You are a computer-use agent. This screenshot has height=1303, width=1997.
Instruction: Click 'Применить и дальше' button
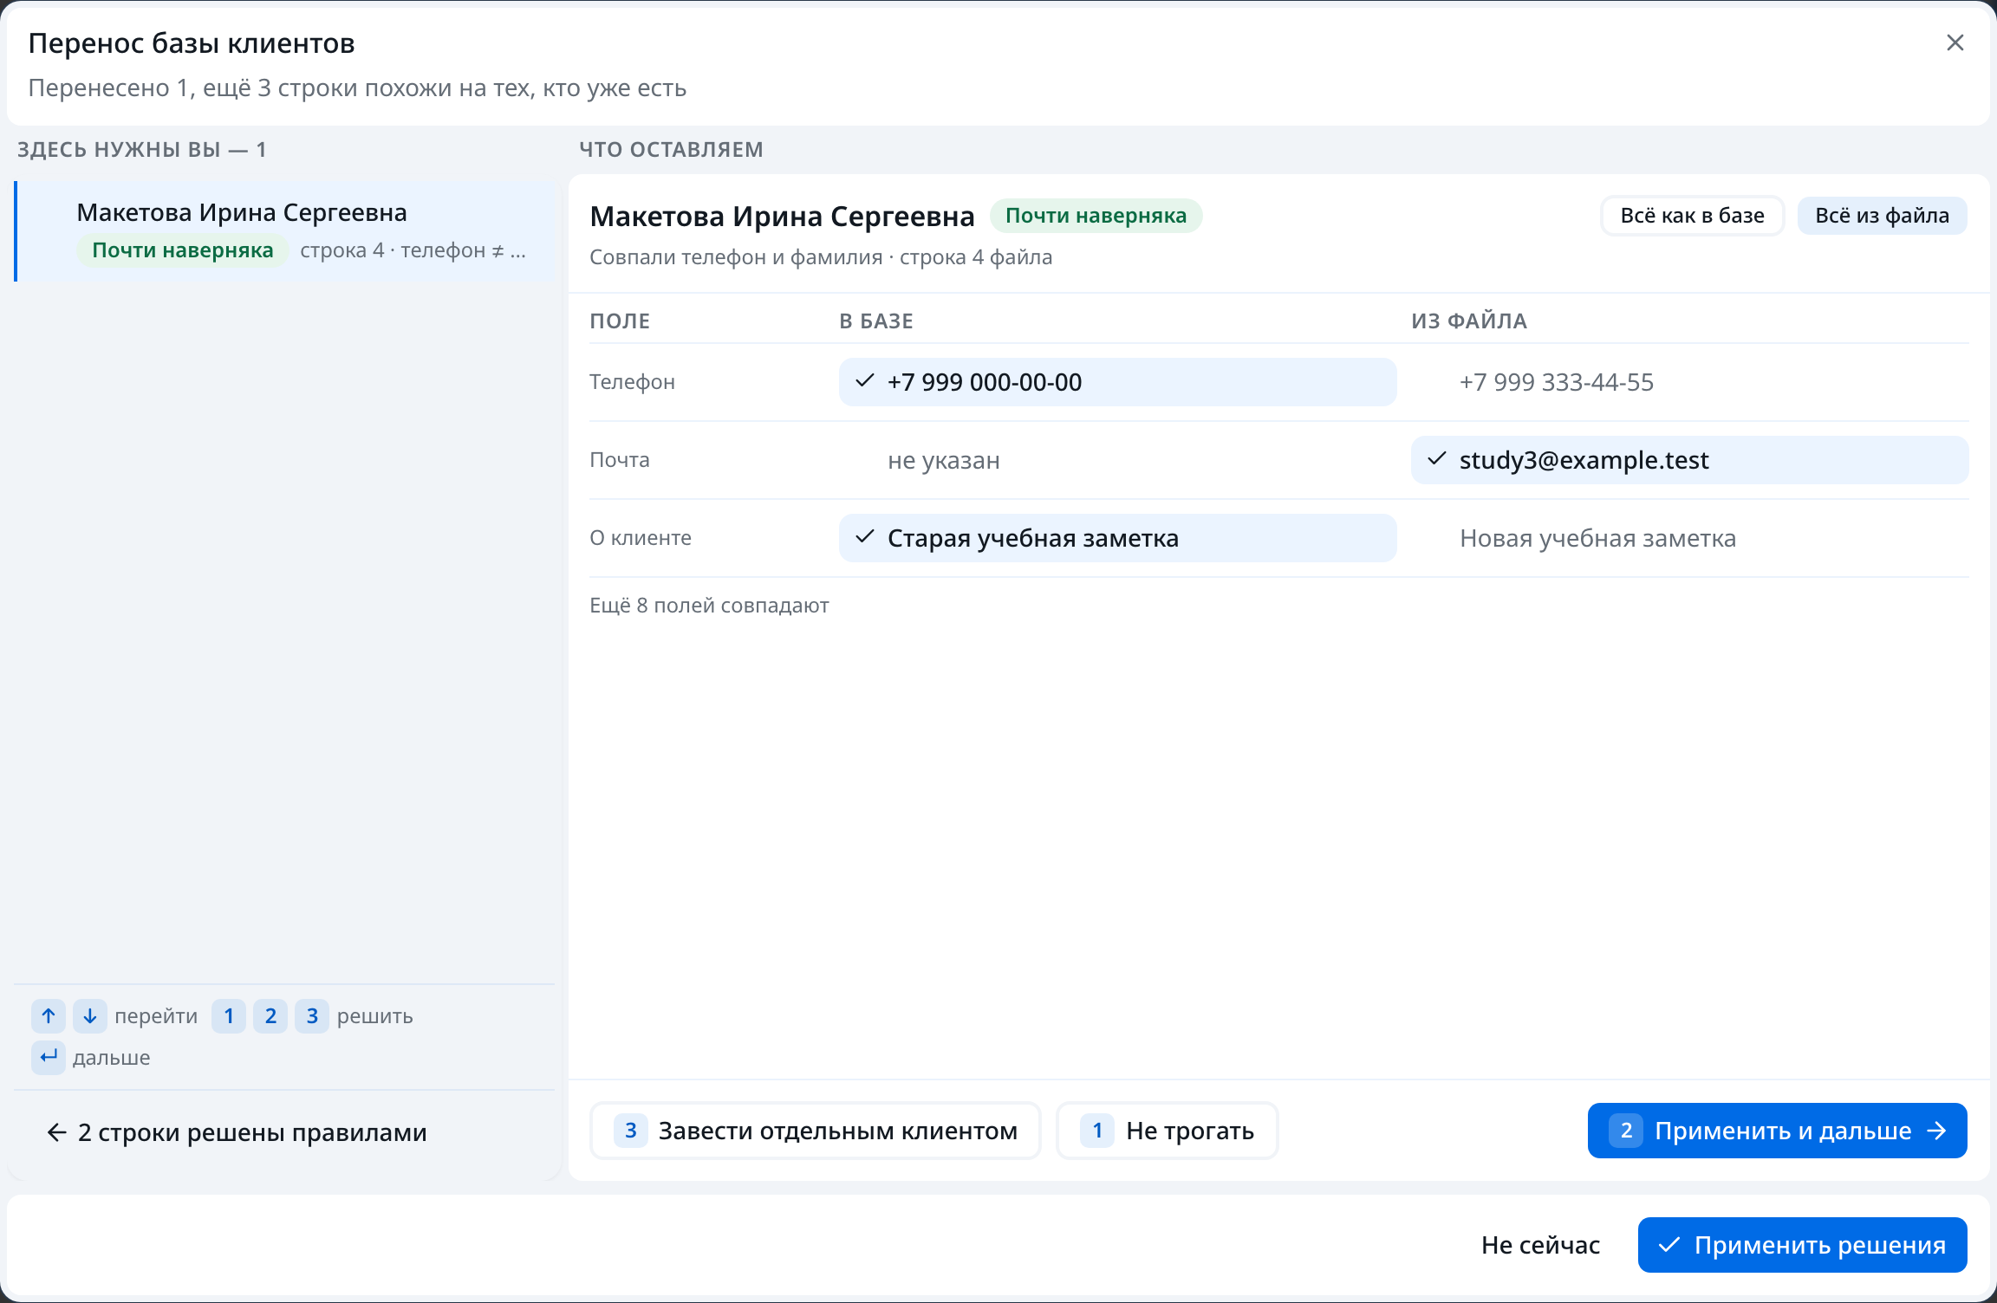1777,1130
